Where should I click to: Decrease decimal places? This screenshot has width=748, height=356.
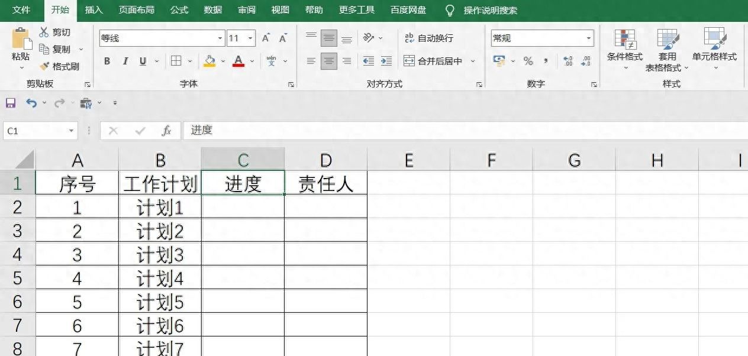pyautogui.click(x=586, y=61)
